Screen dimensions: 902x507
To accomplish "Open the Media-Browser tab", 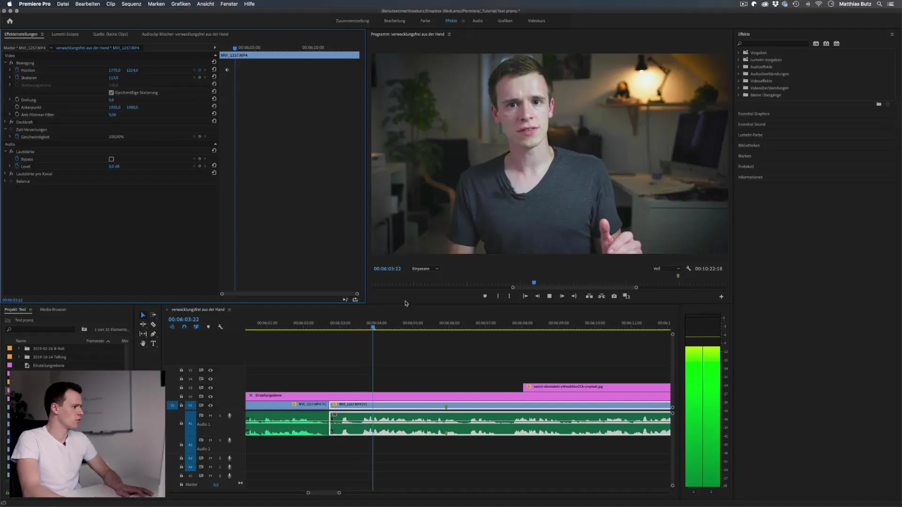I will [53, 309].
